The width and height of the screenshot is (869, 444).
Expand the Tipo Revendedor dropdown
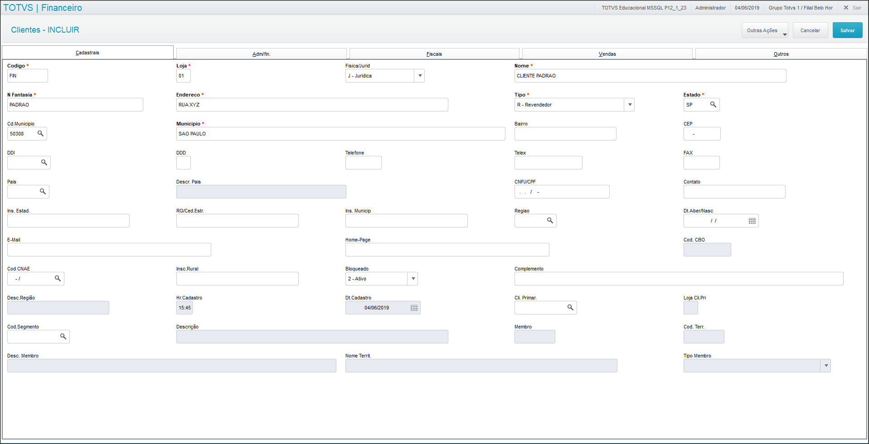[x=629, y=105]
